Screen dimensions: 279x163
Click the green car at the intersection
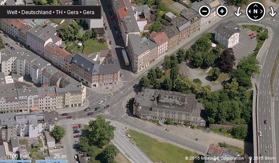pyautogui.click(x=111, y=95)
